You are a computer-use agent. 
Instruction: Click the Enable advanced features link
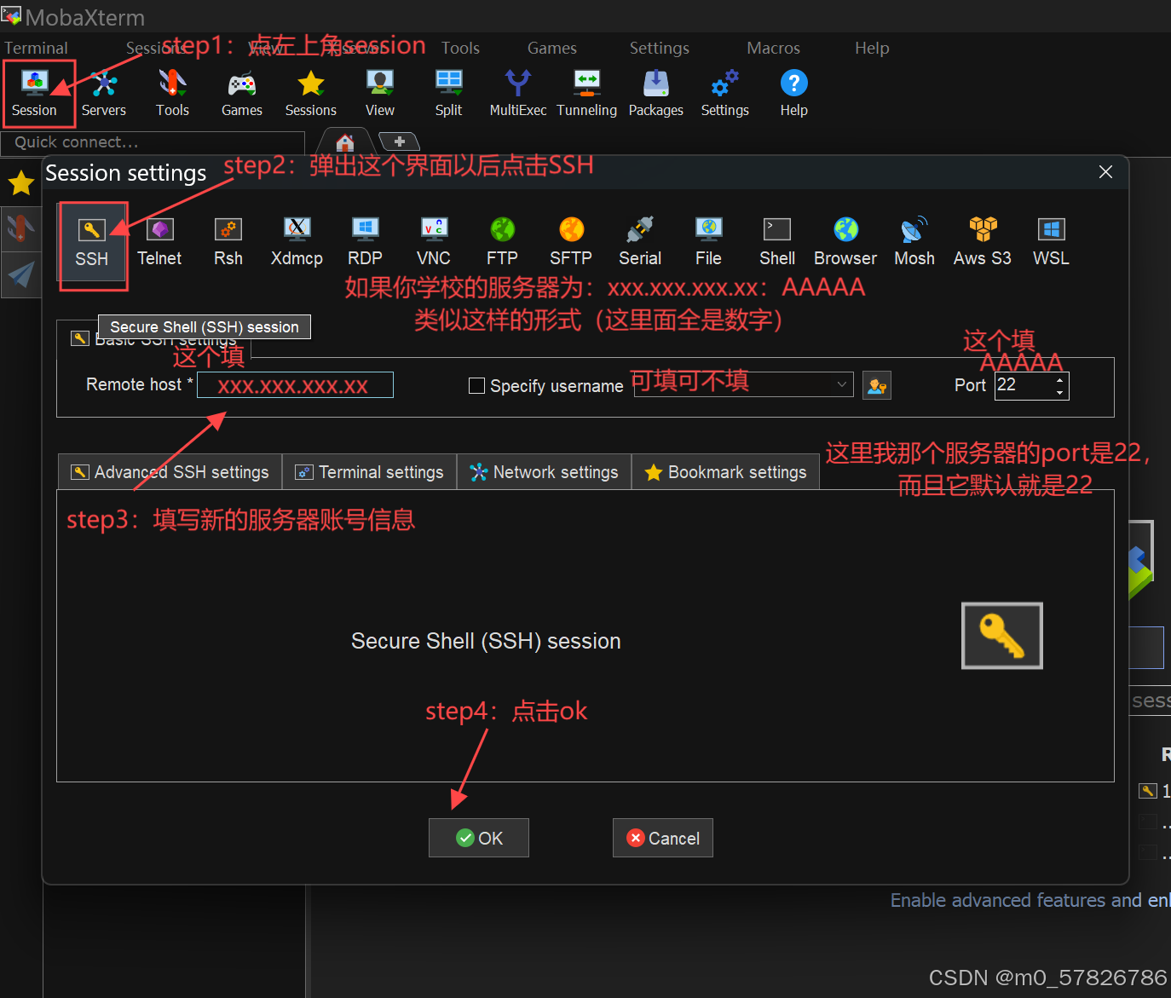point(1030,900)
